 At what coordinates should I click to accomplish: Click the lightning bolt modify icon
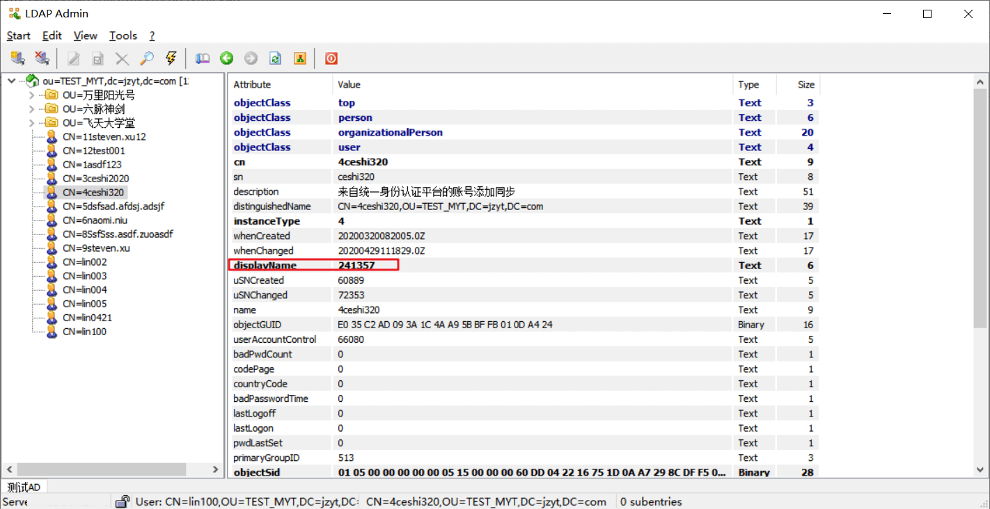pos(171,58)
